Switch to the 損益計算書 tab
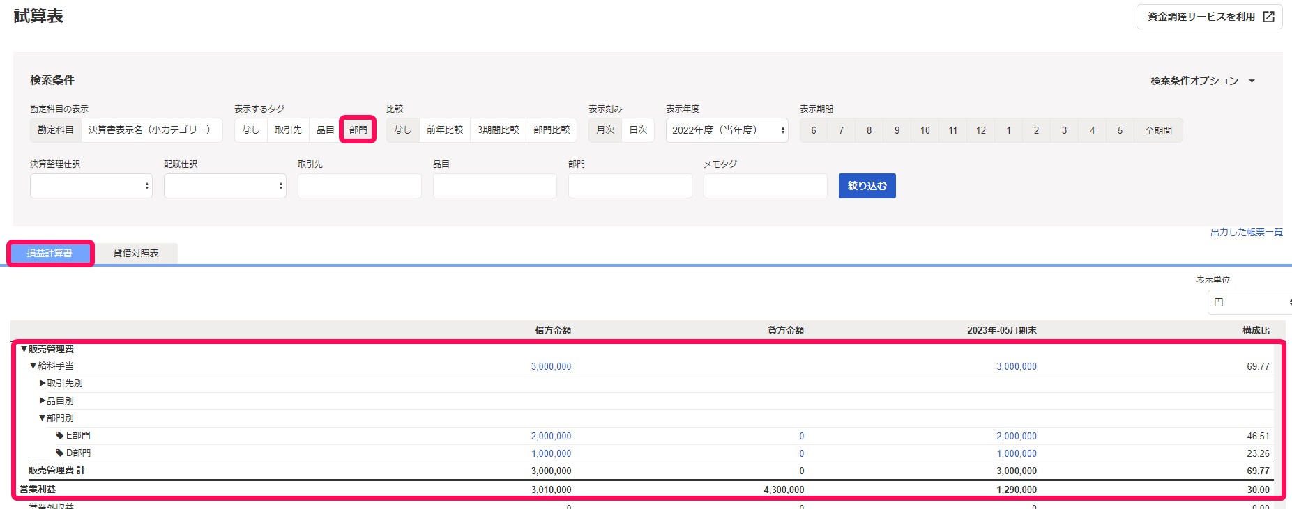Image resolution: width=1292 pixels, height=509 pixels. point(50,253)
